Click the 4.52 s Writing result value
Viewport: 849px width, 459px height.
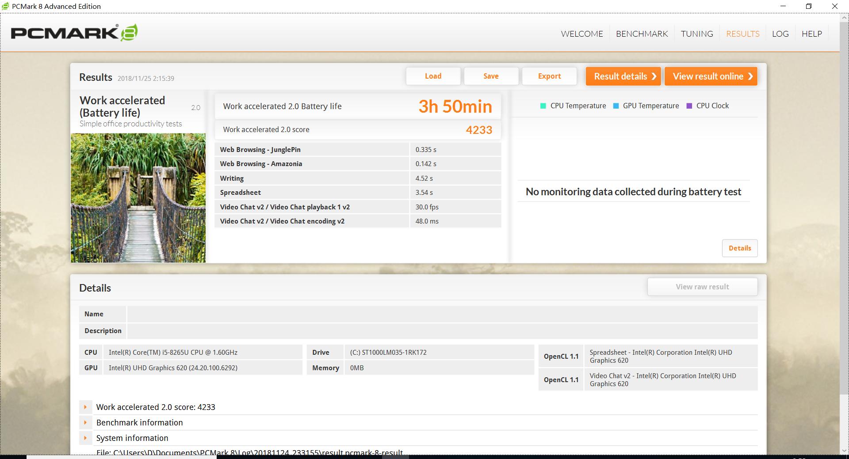424,178
